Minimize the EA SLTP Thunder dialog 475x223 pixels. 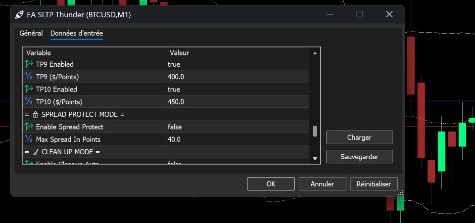331,14
